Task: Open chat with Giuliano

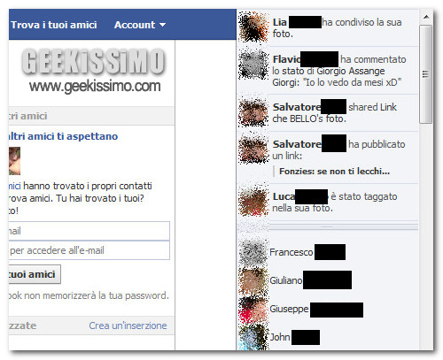Action: click(x=295, y=280)
